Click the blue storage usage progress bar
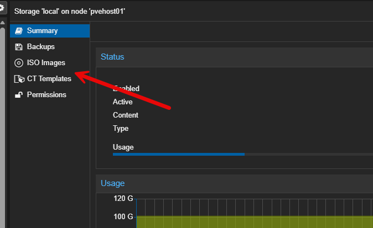Viewport: 373px width, 228px height. click(x=179, y=154)
